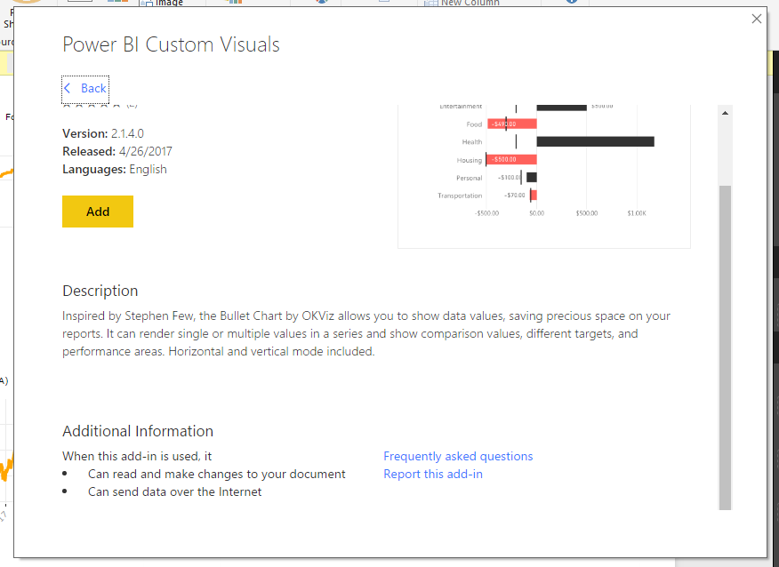Image resolution: width=779 pixels, height=567 pixels.
Task: Click 'Can send data over the Internet' text
Action: click(x=174, y=492)
